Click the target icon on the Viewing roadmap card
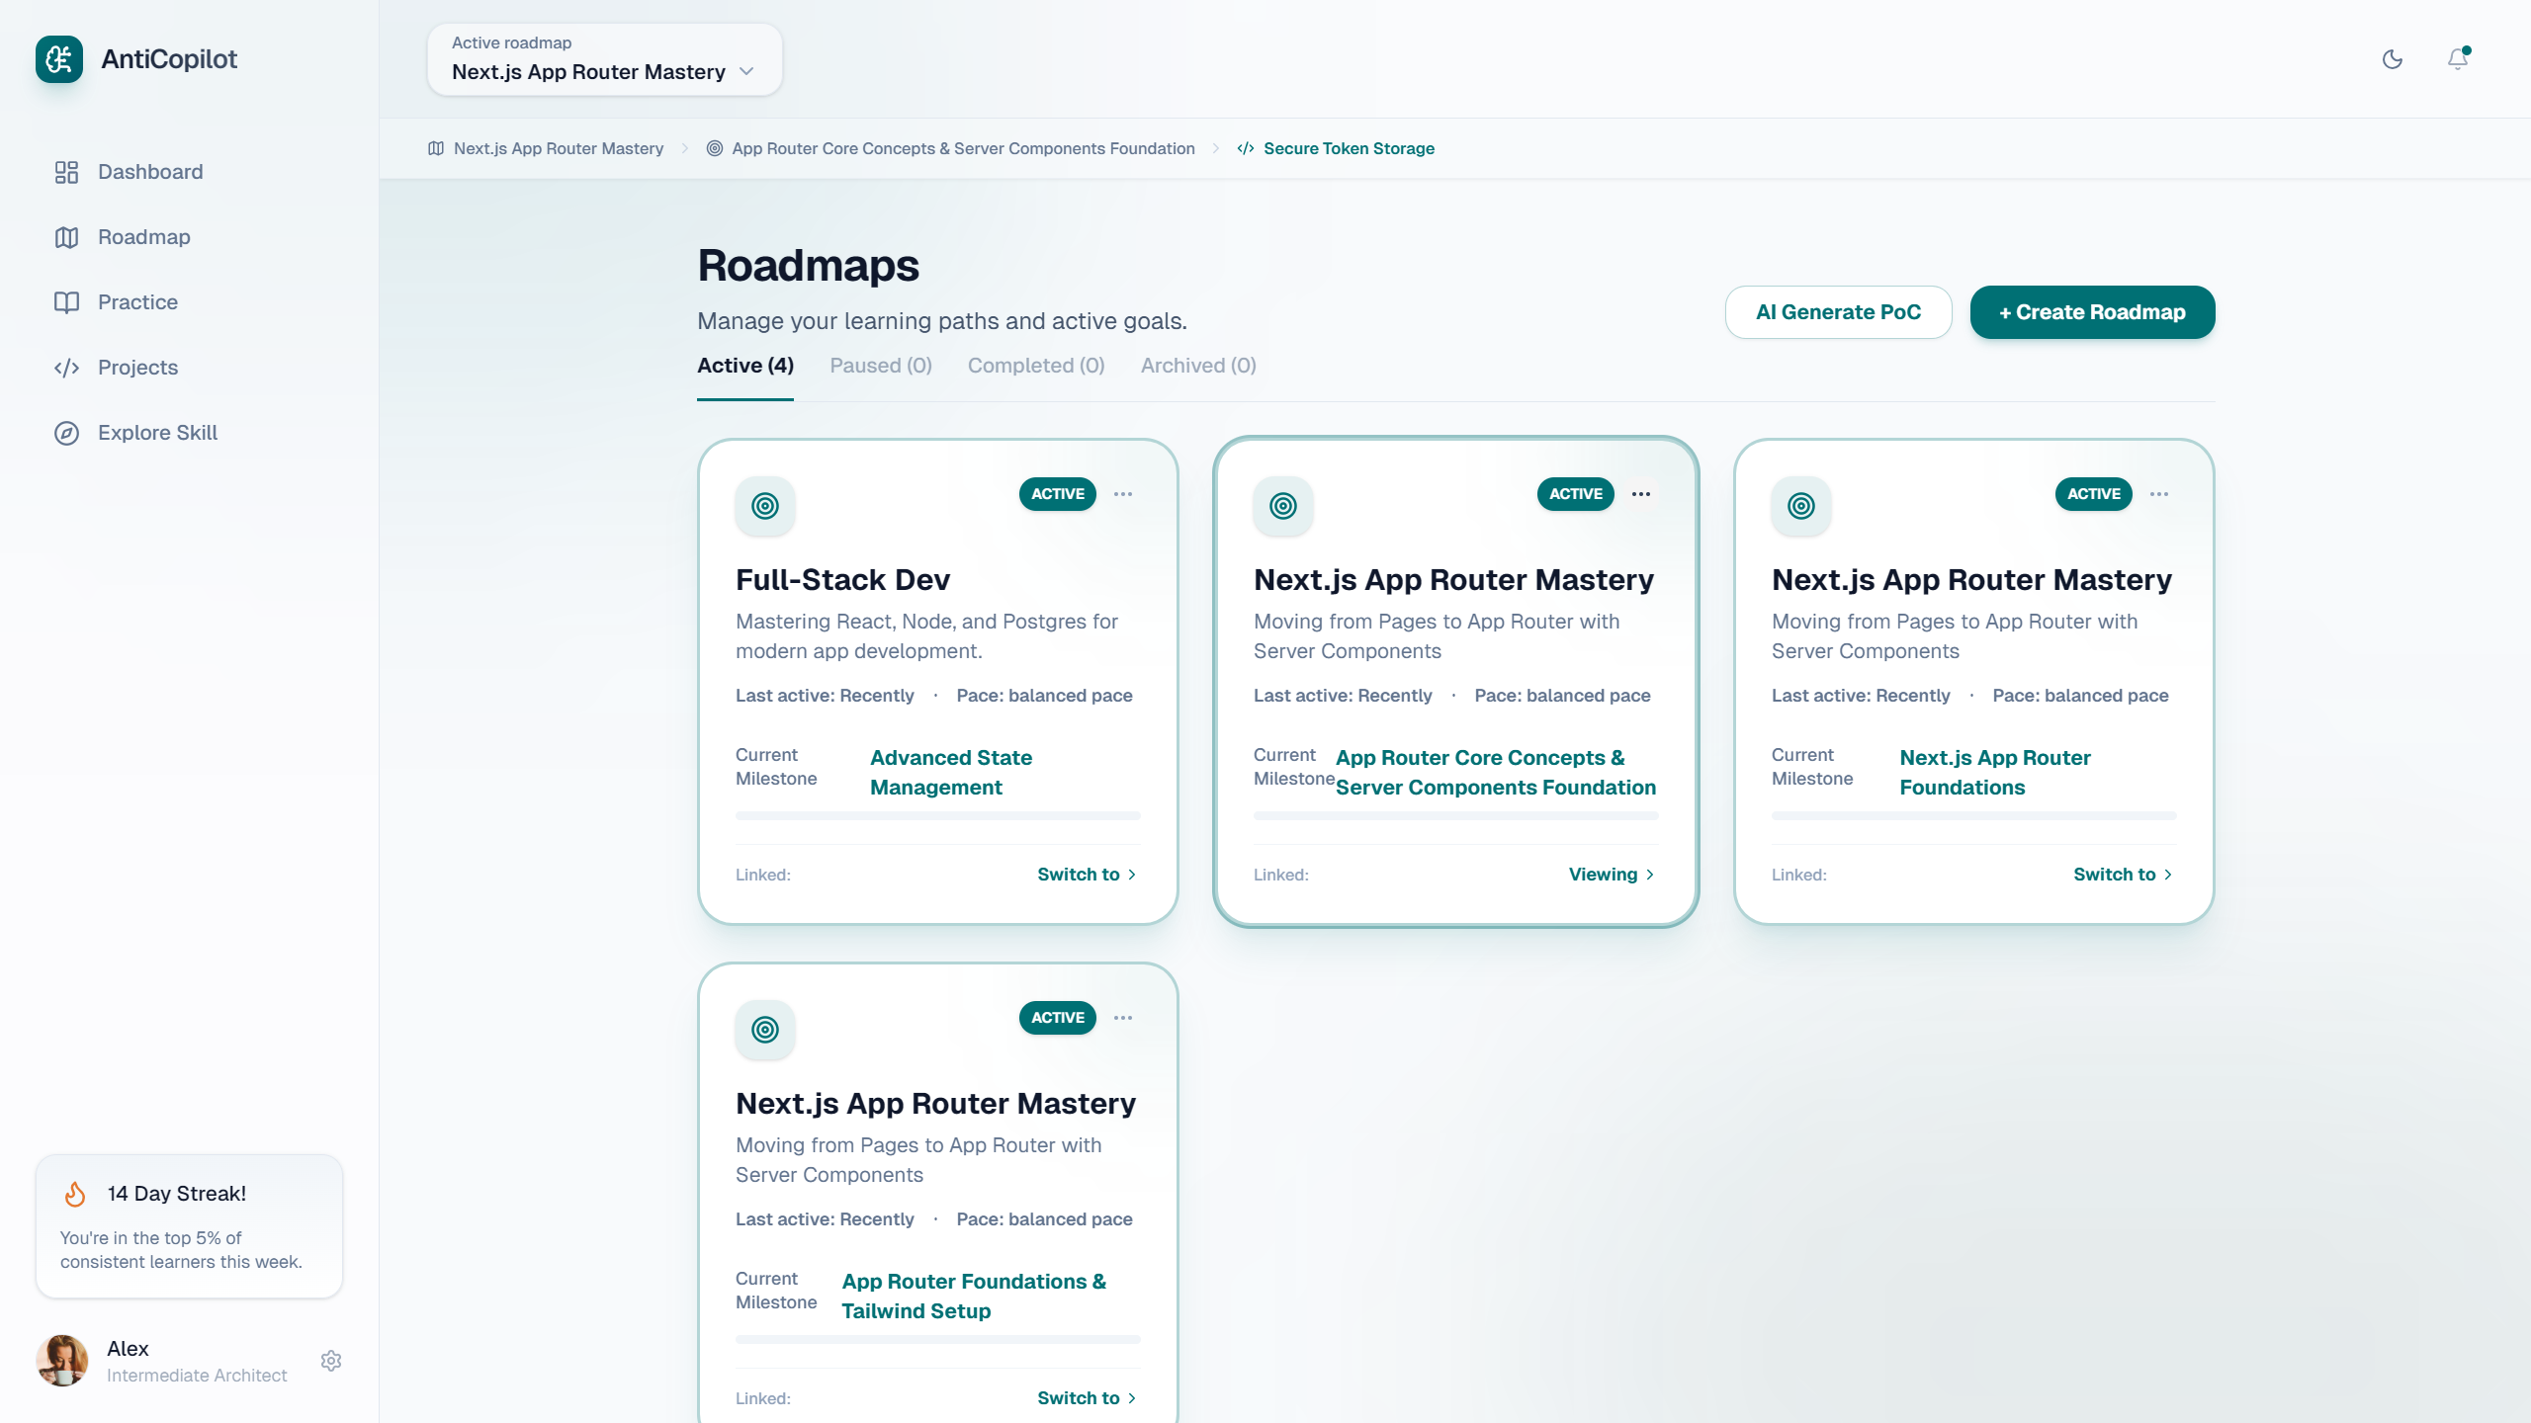 (1283, 506)
